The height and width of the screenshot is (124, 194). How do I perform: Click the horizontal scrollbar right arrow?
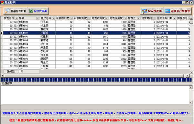188,76
